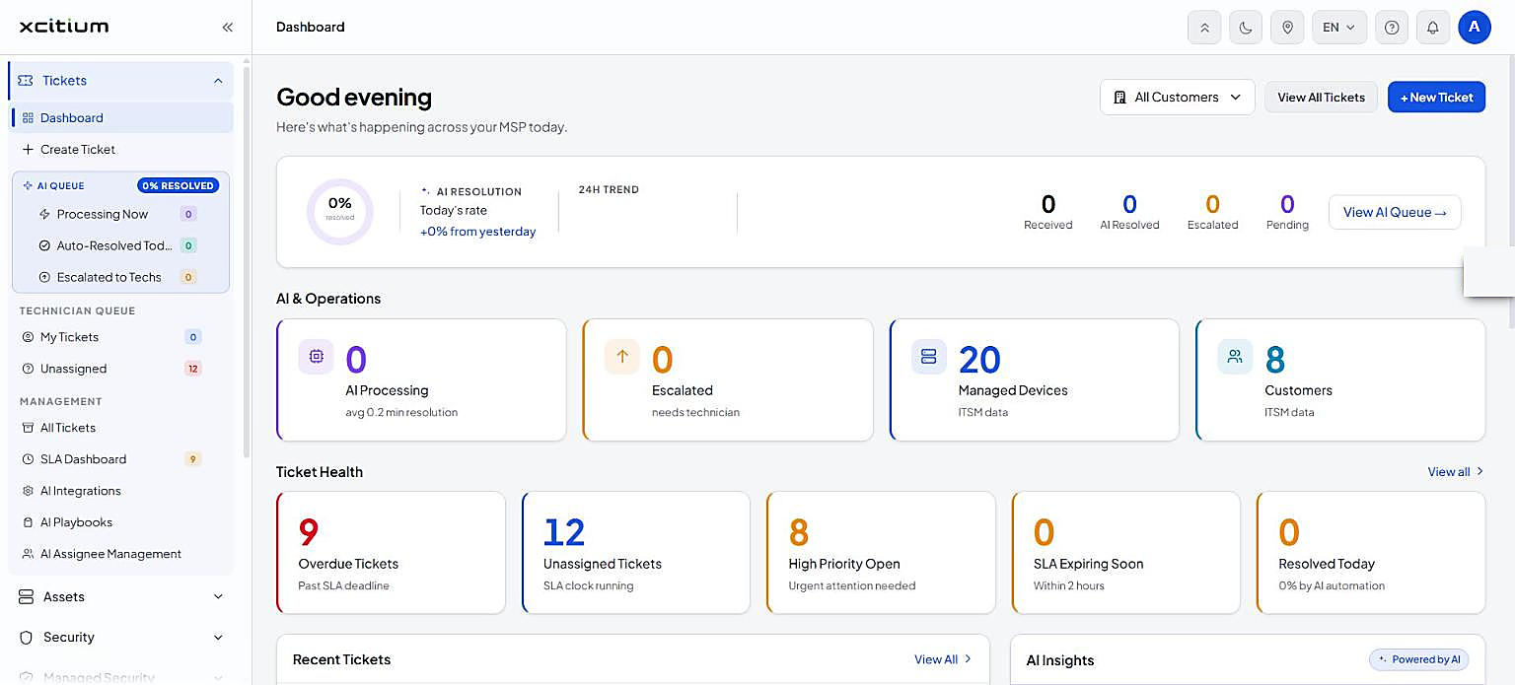Click the AI Processing chip icon

pos(316,357)
